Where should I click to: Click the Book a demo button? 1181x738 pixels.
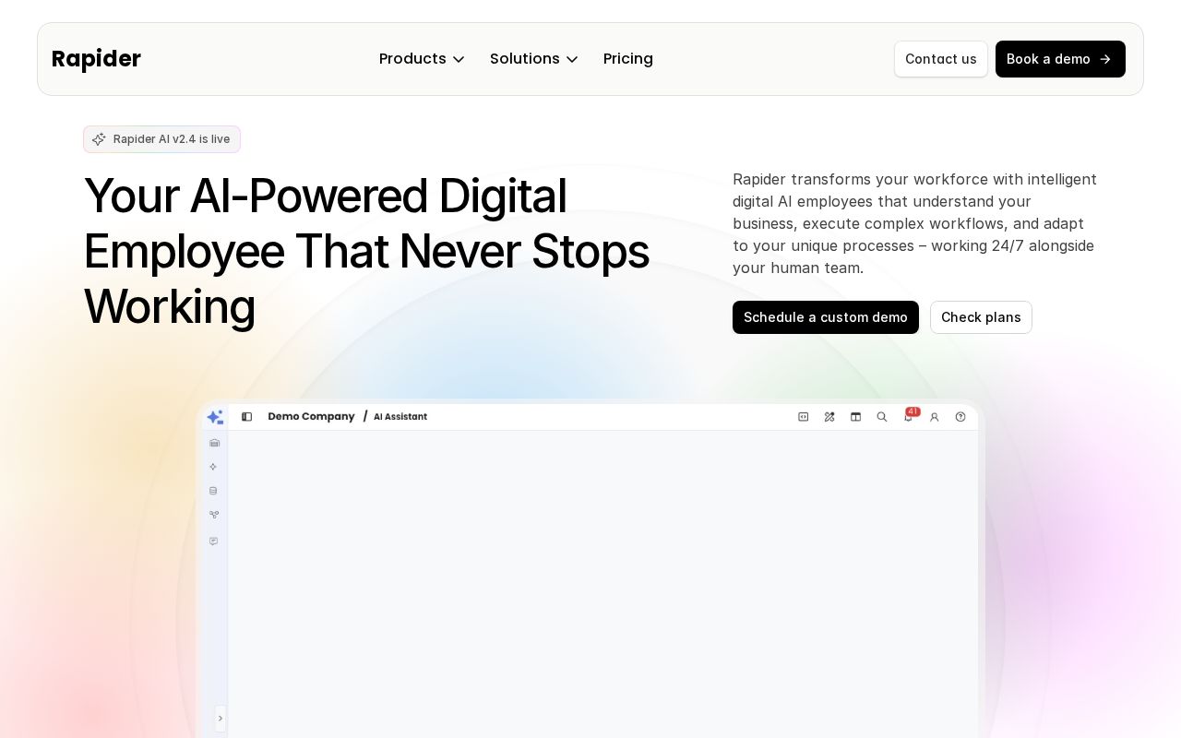click(1059, 59)
